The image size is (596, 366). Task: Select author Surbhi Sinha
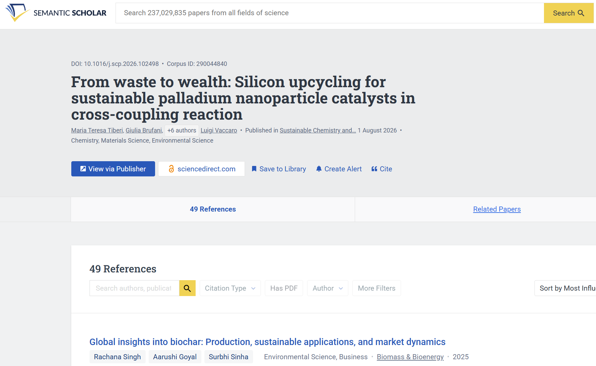(229, 357)
